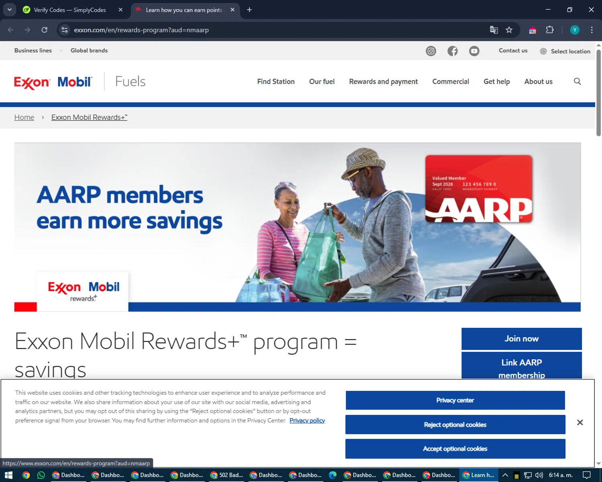Close the Learn how you can earn points tab
602x482 pixels.
pyautogui.click(x=232, y=10)
